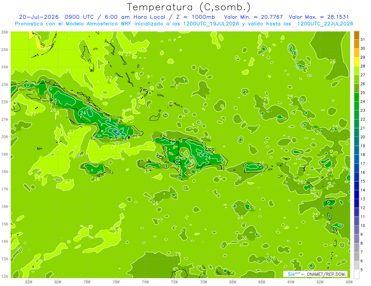Click the 22N latitude axis label
371x286 pixels.
[x=5, y=102]
